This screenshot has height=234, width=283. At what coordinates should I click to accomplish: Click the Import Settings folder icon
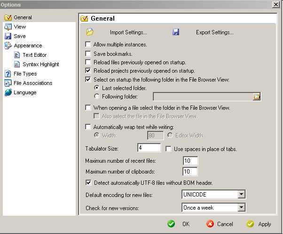tap(90, 32)
